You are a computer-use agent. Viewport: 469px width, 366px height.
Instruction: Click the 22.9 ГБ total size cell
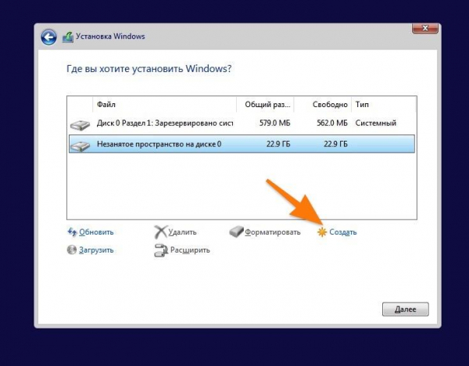pos(278,144)
